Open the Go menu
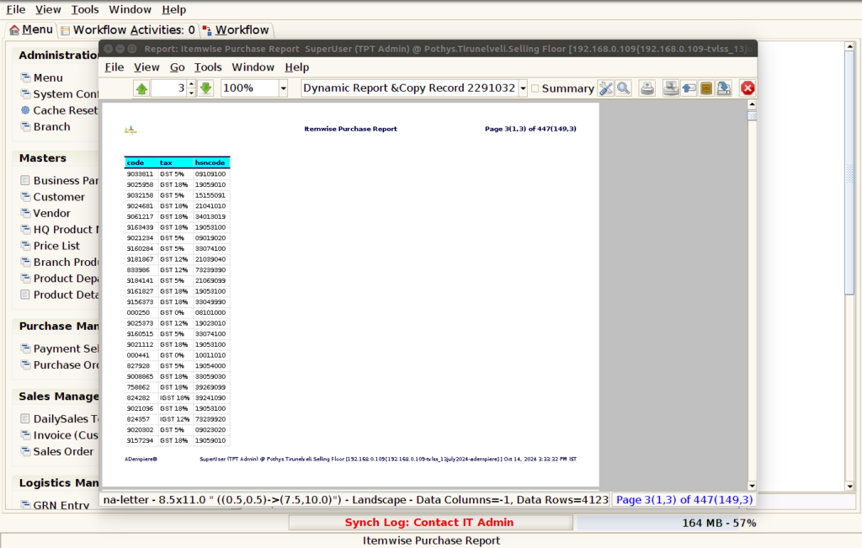 click(177, 67)
